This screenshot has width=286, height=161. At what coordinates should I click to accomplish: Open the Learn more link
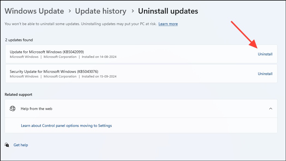pos(168,24)
